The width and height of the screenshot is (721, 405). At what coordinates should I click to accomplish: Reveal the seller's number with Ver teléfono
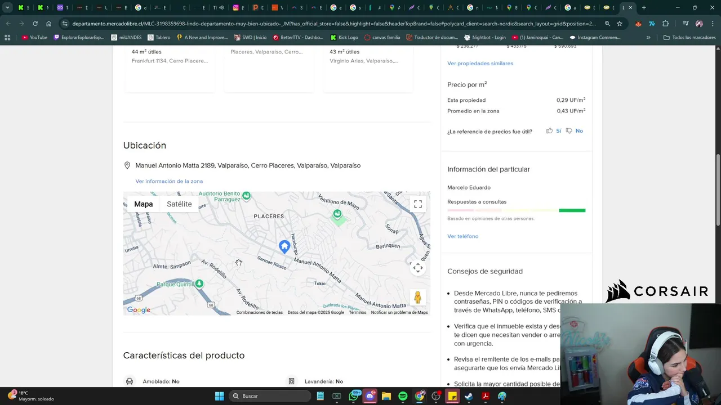462,236
